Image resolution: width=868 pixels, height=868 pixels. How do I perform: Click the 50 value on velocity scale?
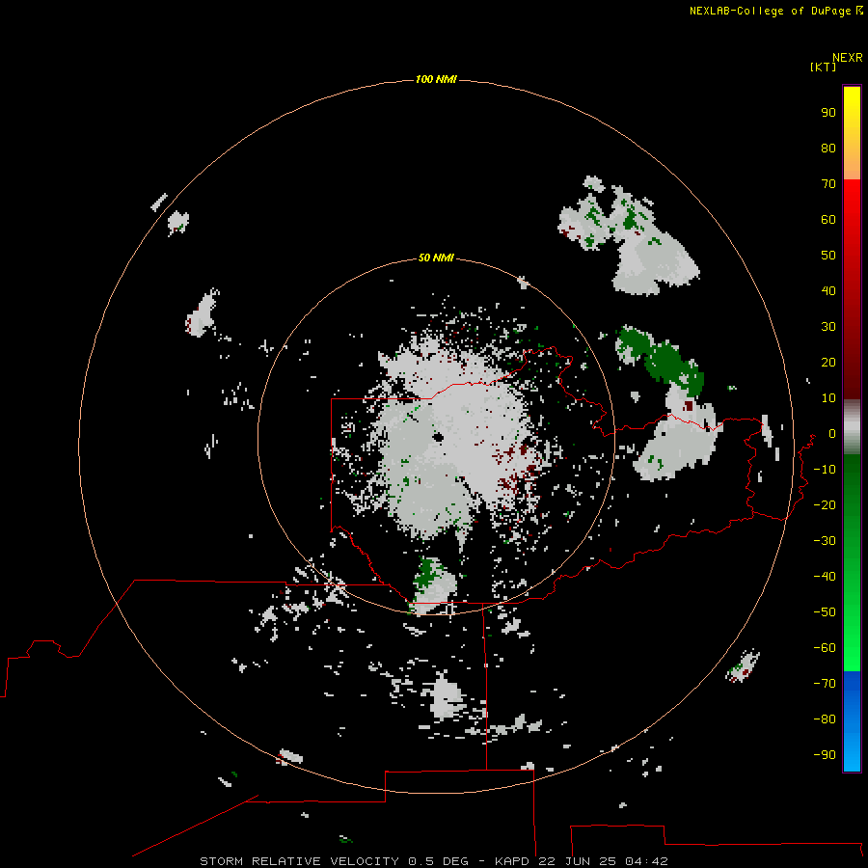[x=828, y=256]
